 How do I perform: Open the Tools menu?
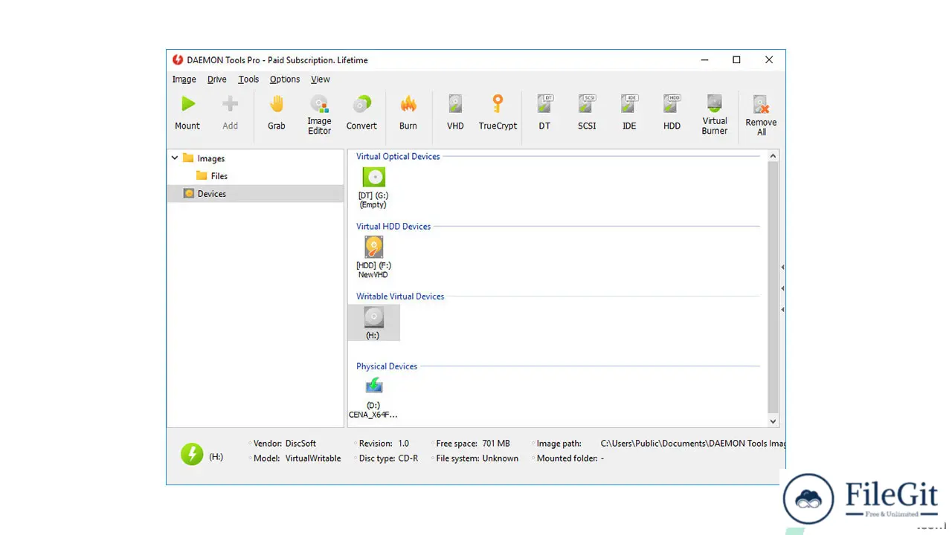tap(248, 80)
